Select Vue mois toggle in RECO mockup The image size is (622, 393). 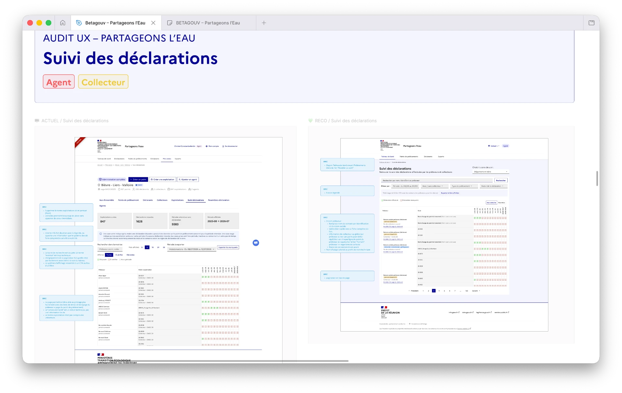point(501,202)
